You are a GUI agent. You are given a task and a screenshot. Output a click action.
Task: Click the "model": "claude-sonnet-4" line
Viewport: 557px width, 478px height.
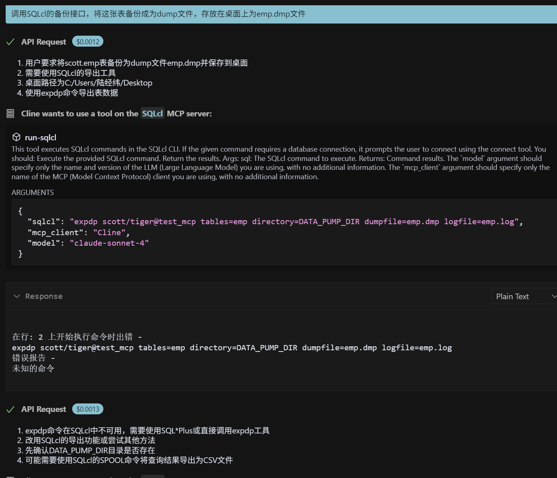88,243
